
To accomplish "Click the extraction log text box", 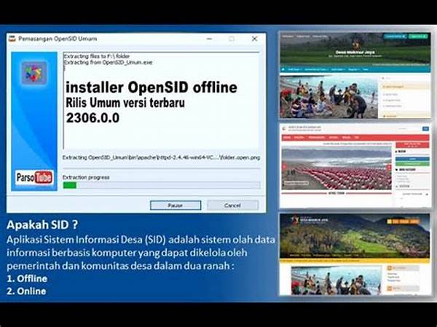I will (x=162, y=101).
